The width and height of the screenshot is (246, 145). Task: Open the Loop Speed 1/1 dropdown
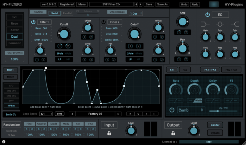(x=46, y=114)
